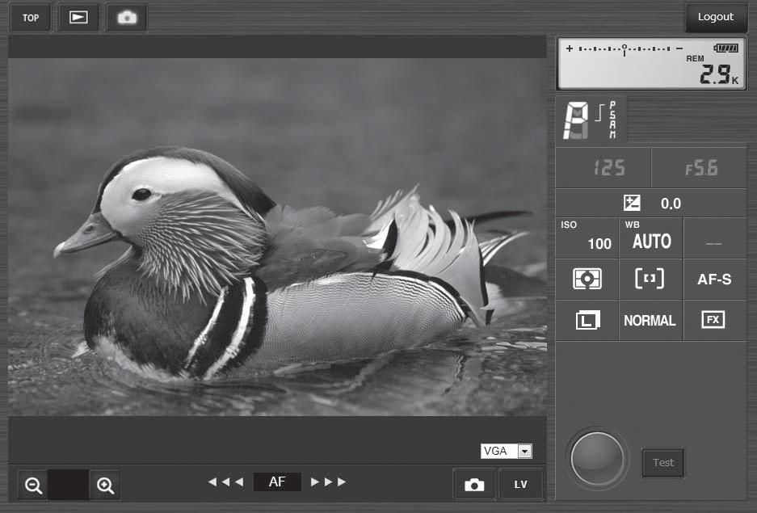Viewport: 757px width, 513px height.
Task: Zoom out with the minus magnifier
Action: tap(33, 485)
